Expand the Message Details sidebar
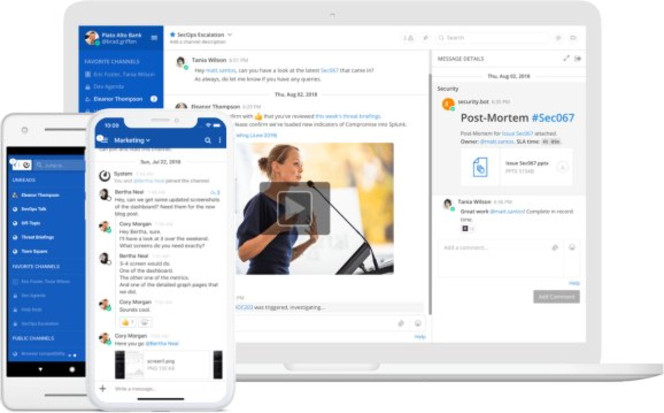The height and width of the screenshot is (413, 664). click(x=566, y=59)
